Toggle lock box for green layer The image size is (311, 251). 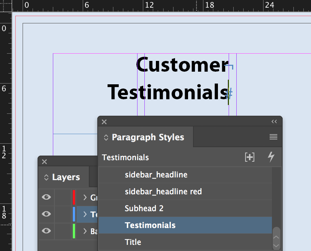click(63, 231)
